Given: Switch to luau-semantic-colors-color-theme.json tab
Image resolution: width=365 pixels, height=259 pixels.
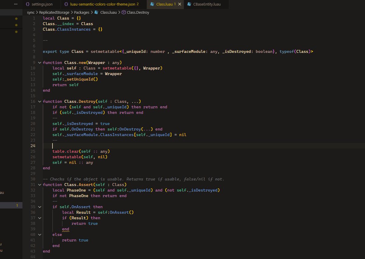Looking at the screenshot, I should 103,4.
